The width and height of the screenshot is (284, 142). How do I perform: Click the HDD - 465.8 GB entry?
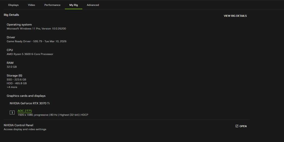click(x=17, y=83)
